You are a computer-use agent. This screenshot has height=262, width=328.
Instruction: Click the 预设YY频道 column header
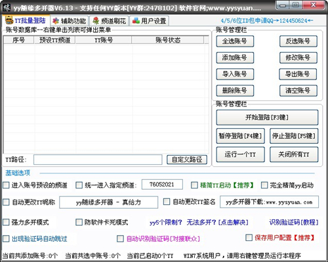[54, 40]
